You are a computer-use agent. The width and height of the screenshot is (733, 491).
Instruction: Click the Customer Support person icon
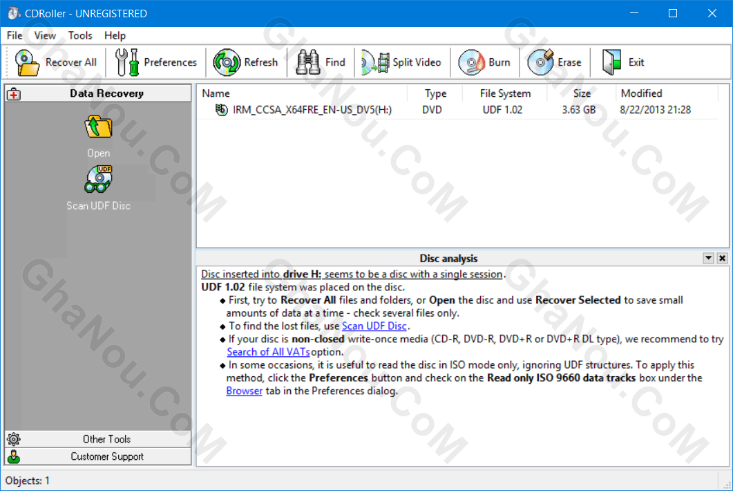coord(14,456)
